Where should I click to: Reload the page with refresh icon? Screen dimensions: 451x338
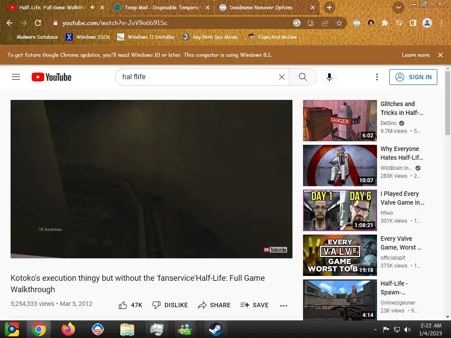38,23
